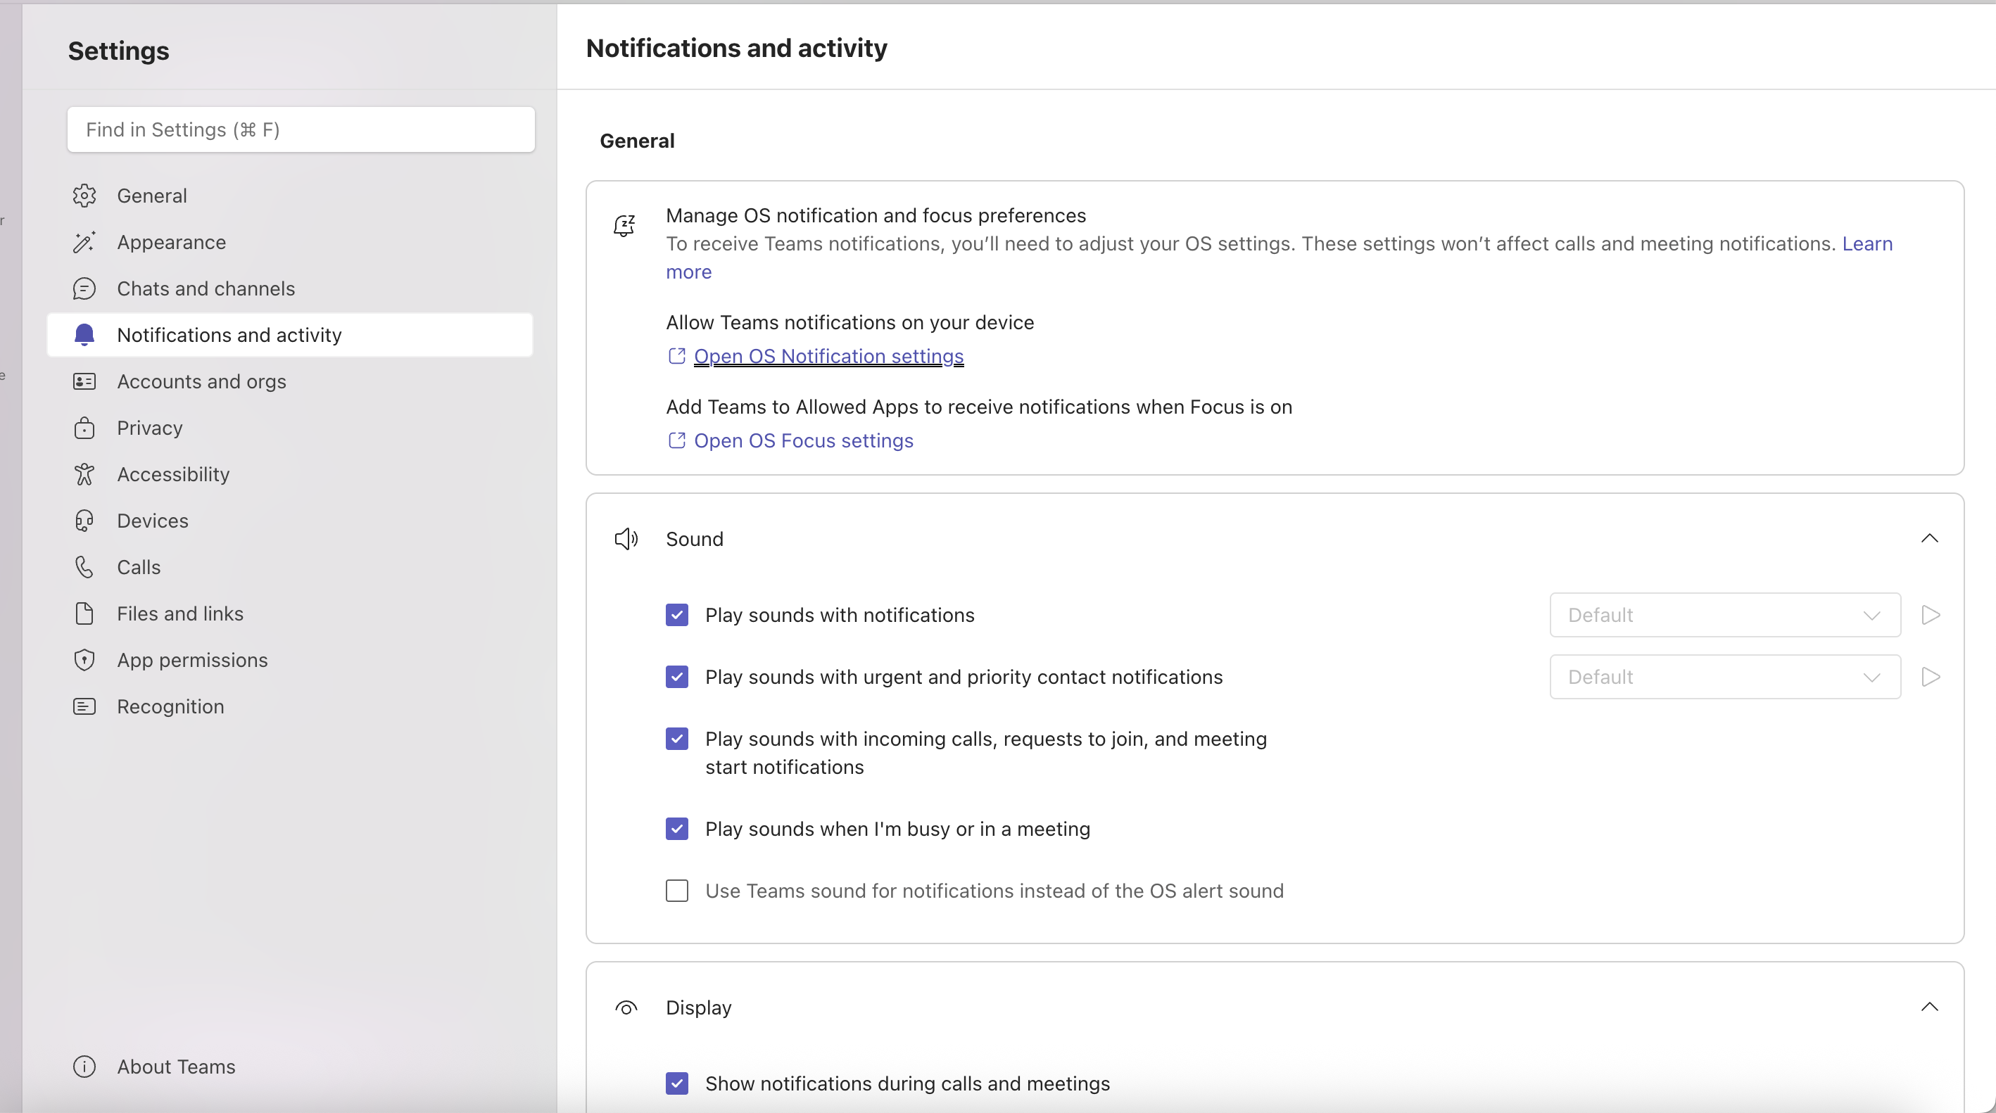Toggle Play sounds when I'm busy checkbox
Image resolution: width=1996 pixels, height=1113 pixels.
click(x=676, y=829)
